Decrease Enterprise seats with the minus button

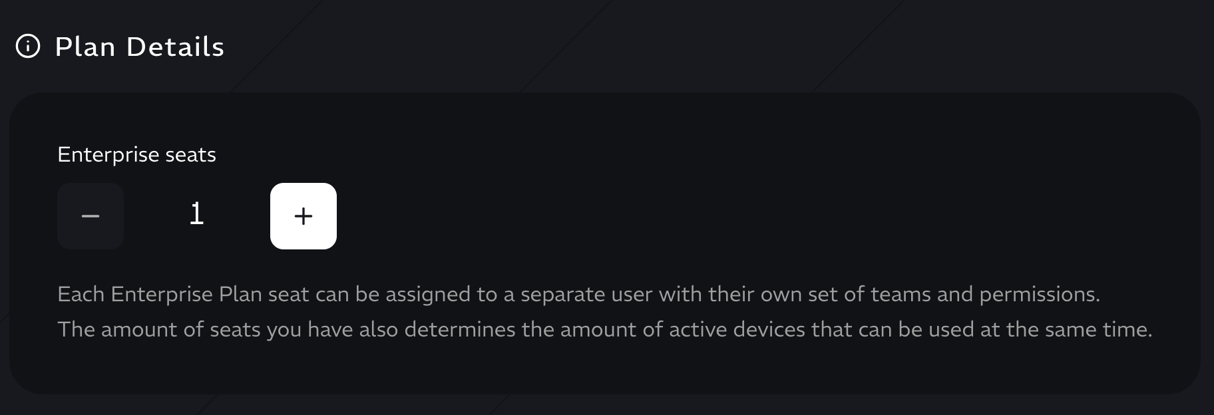point(91,216)
